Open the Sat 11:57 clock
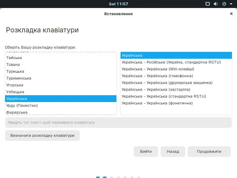 [118, 4]
